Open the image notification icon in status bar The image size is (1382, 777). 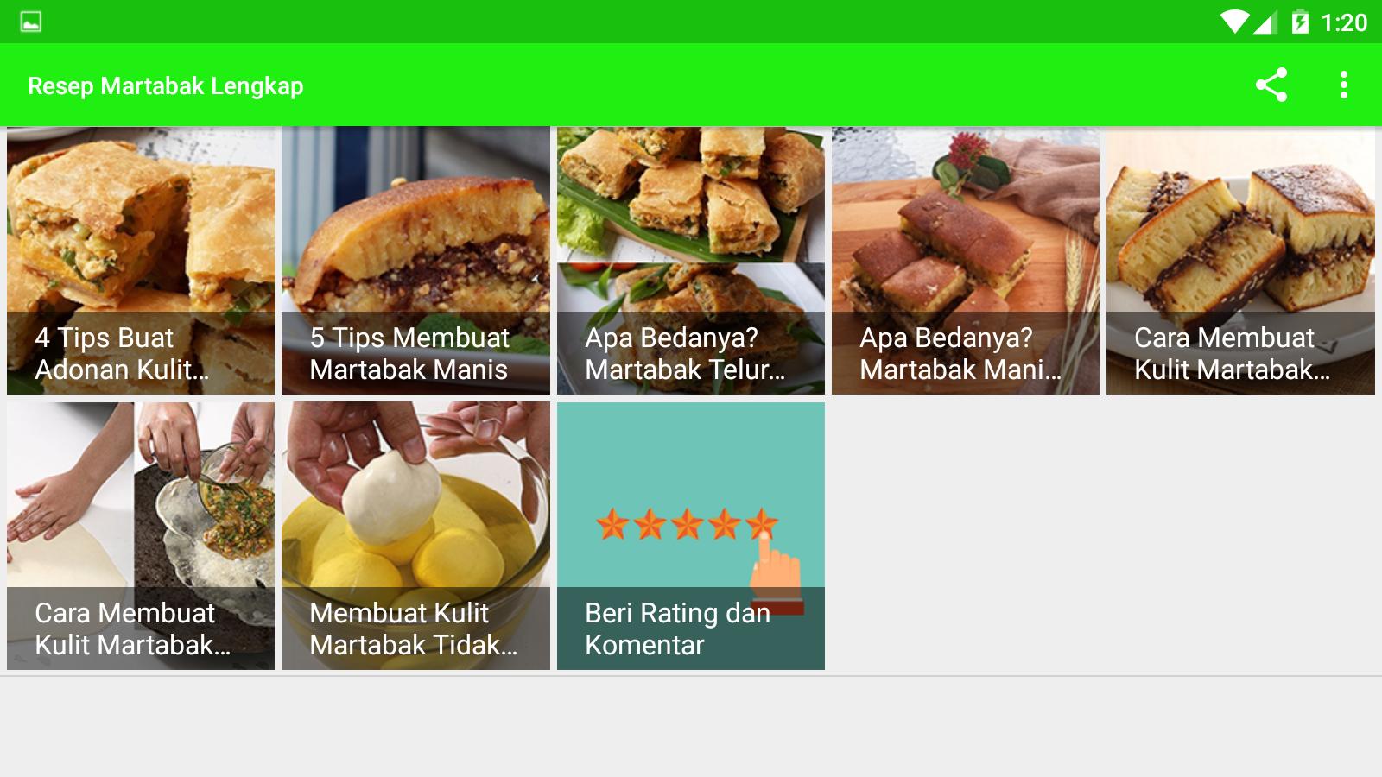(x=31, y=22)
